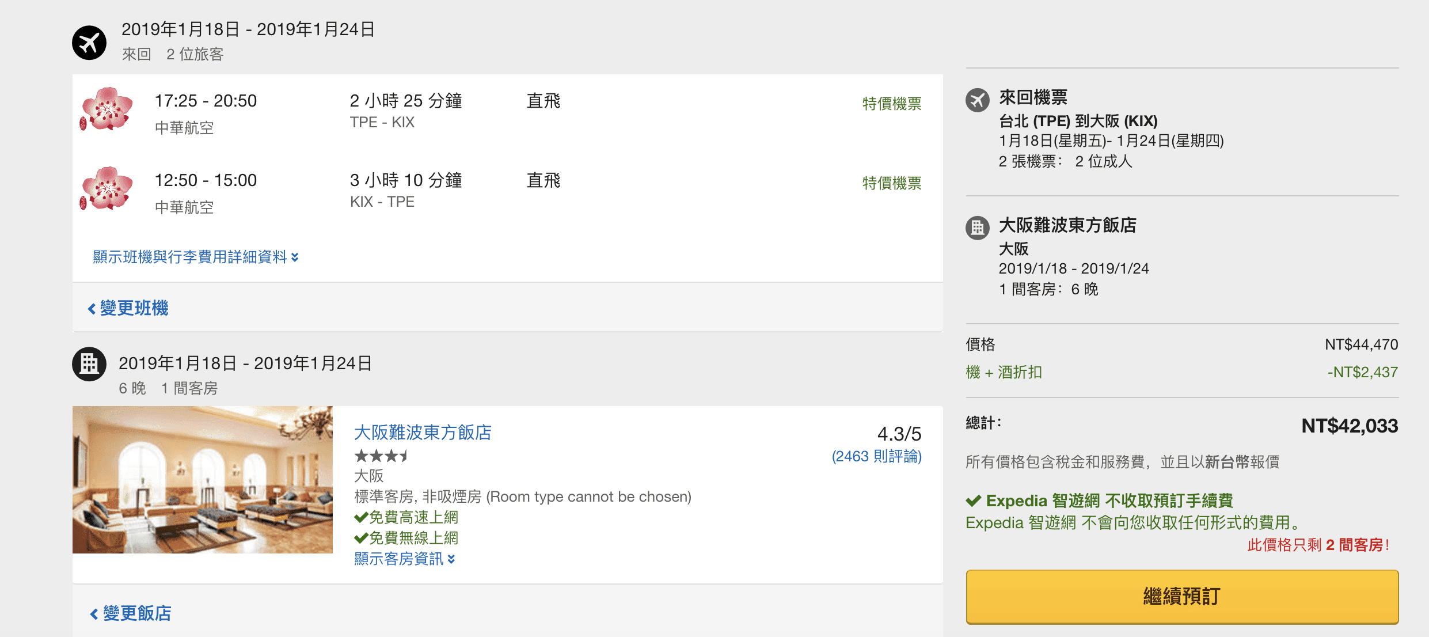Viewport: 1429px width, 637px height.
Task: Click the total price NT$42,033
Action: coord(1350,426)
